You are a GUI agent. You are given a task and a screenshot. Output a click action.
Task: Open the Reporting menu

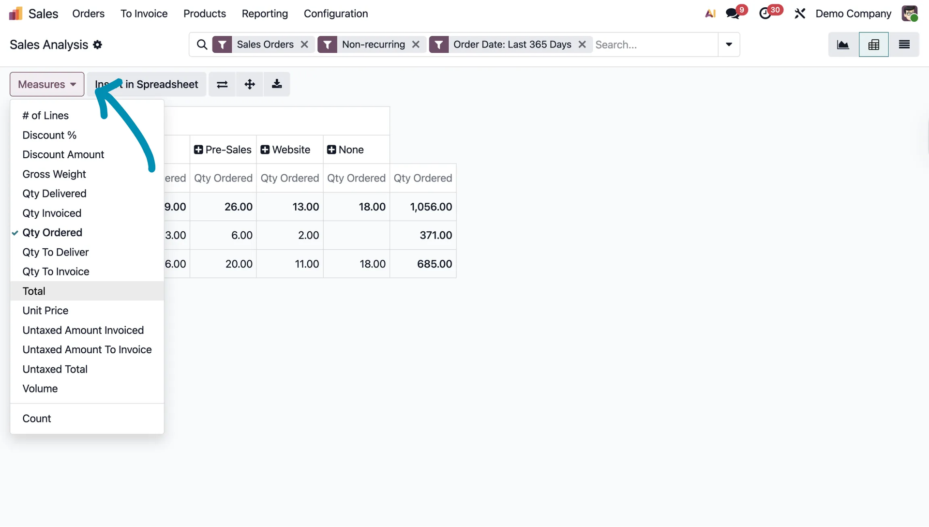[265, 14]
